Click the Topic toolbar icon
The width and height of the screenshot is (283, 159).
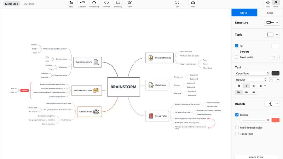71,3
